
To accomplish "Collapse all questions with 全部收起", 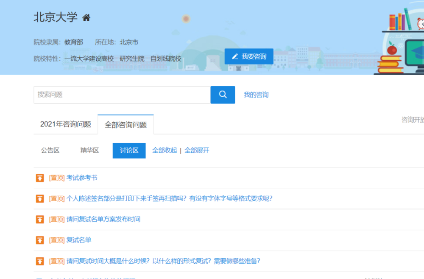I will click(x=165, y=150).
